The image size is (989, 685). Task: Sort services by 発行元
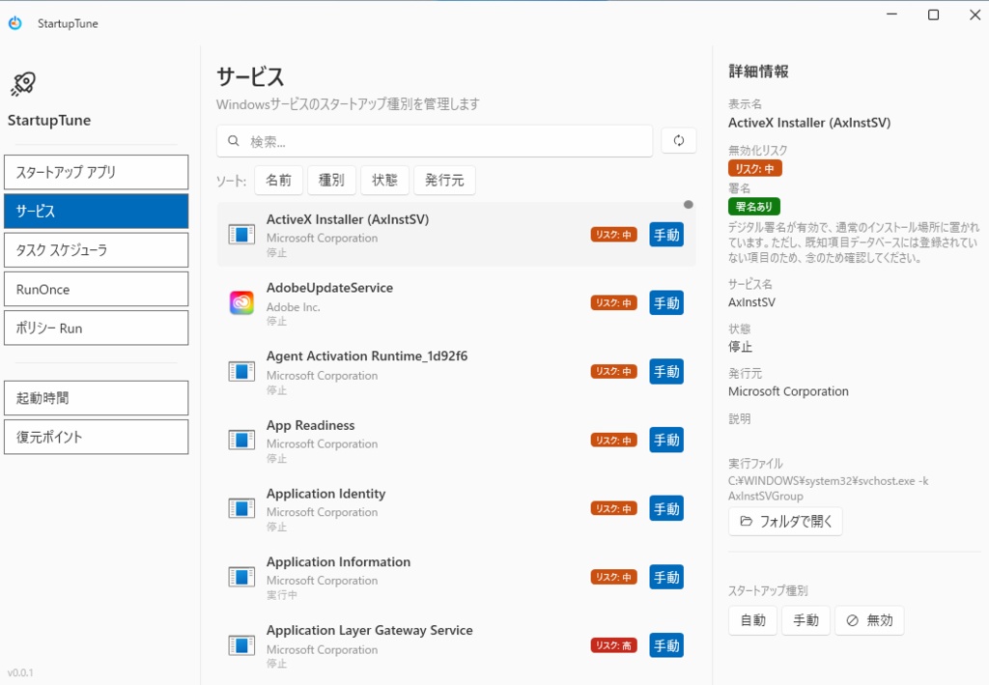pos(444,181)
